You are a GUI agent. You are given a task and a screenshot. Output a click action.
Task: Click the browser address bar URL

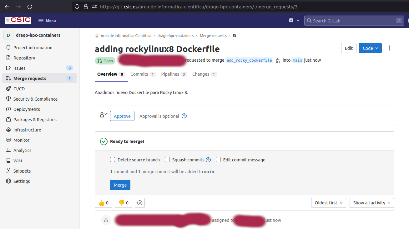[199, 7]
